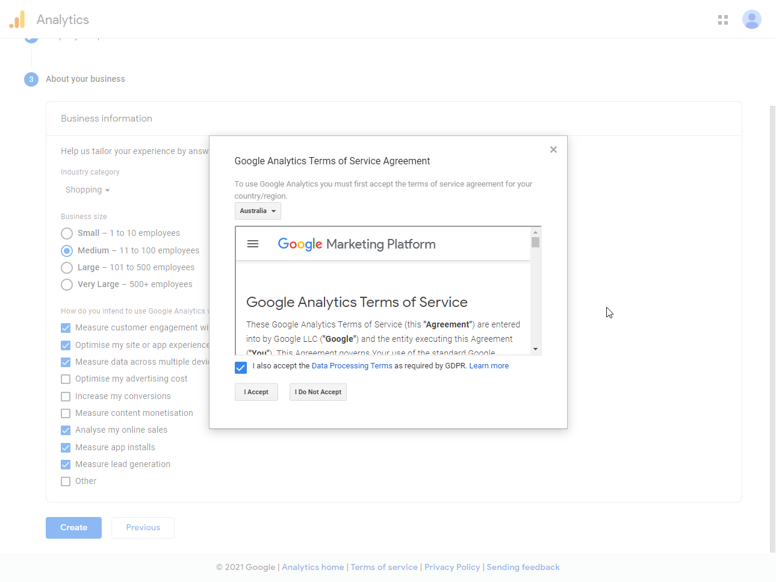Screen dimensions: 776x582
Task: Select Small 1 to 10 employees
Action: tap(67, 234)
